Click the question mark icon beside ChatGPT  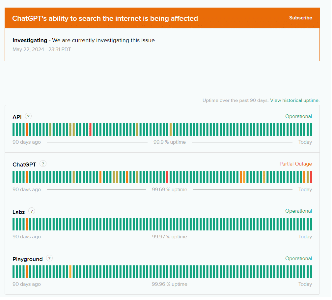(x=43, y=164)
